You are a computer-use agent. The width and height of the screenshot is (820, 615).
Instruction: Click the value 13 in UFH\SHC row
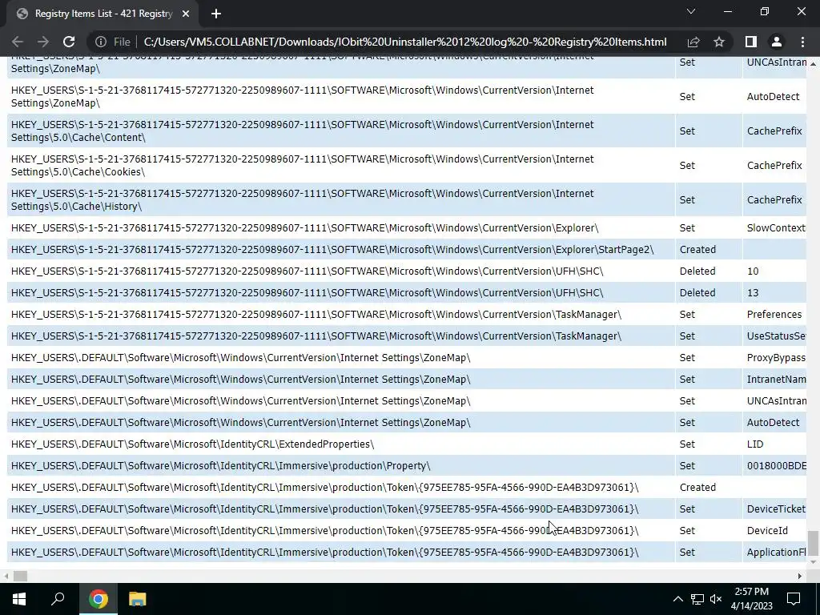click(x=753, y=293)
